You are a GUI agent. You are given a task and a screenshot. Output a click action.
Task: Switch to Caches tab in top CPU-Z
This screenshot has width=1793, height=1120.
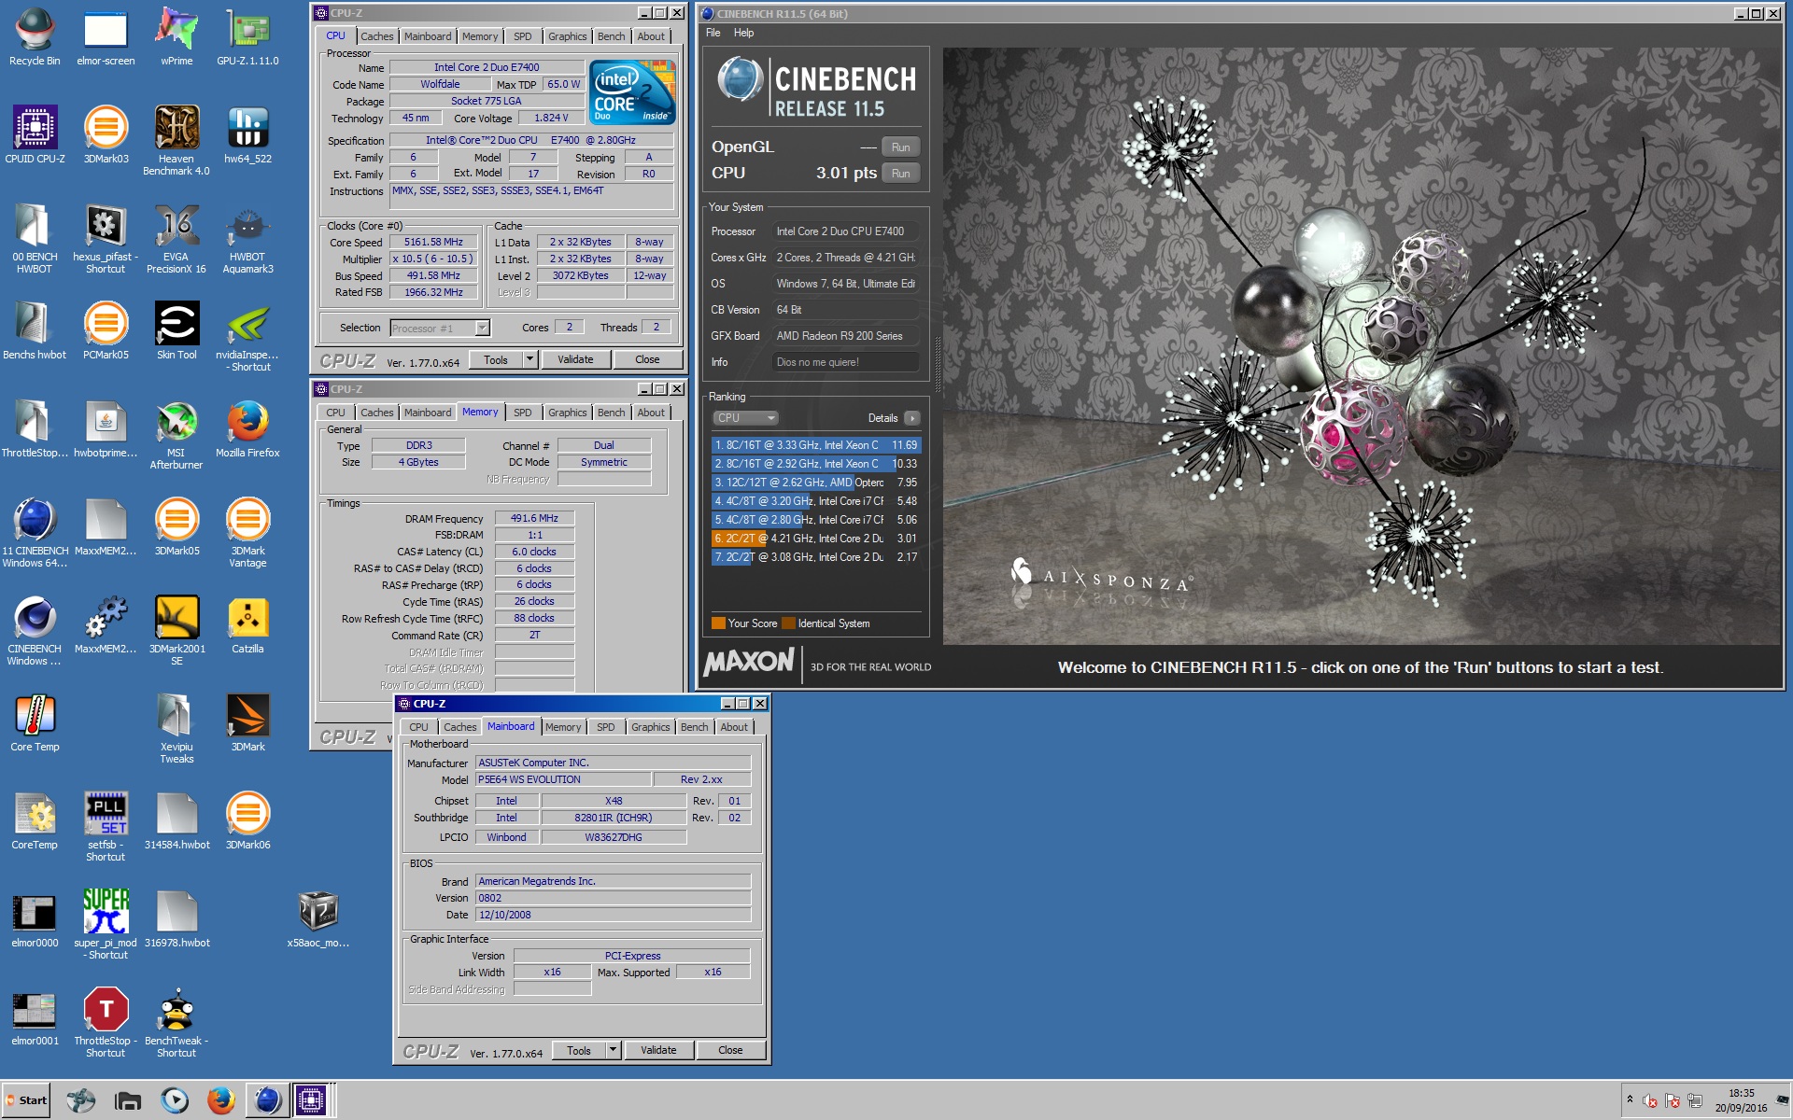(377, 36)
